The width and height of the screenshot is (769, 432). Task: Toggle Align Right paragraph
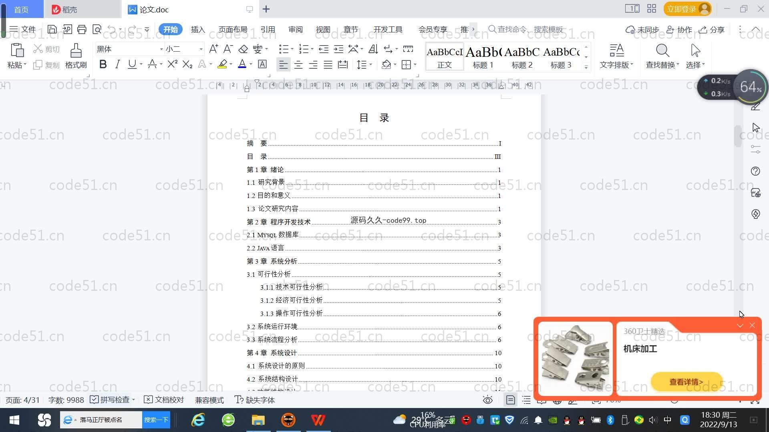click(313, 64)
